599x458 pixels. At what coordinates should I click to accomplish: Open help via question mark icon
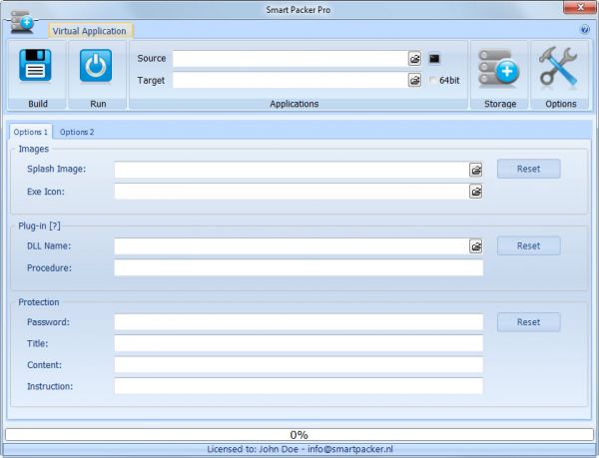pos(584,29)
